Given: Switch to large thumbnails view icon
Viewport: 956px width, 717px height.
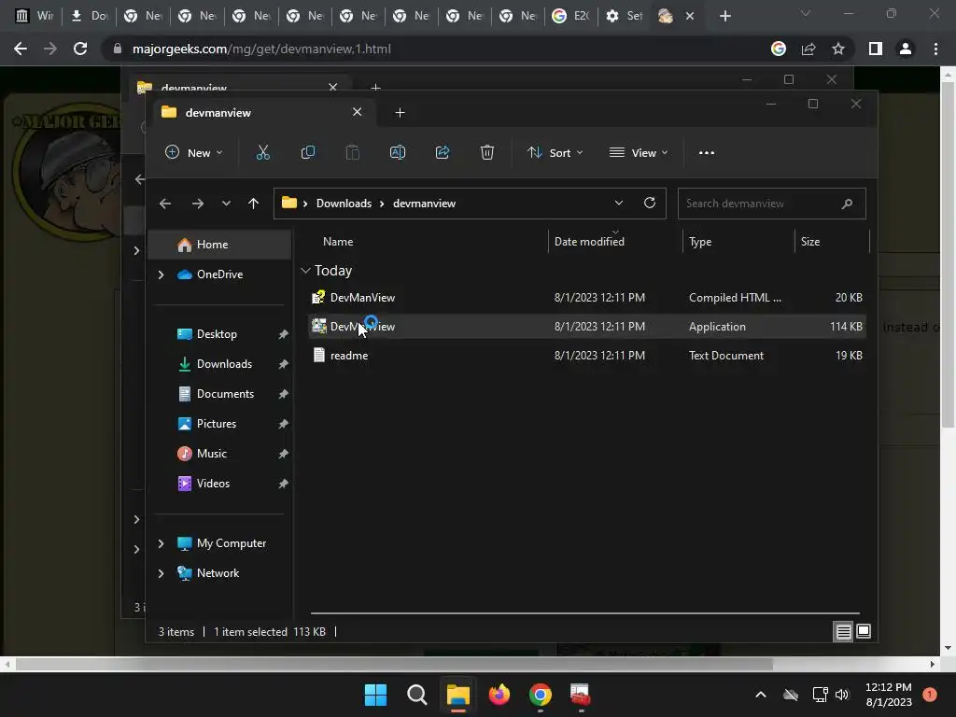Looking at the screenshot, I should (864, 631).
